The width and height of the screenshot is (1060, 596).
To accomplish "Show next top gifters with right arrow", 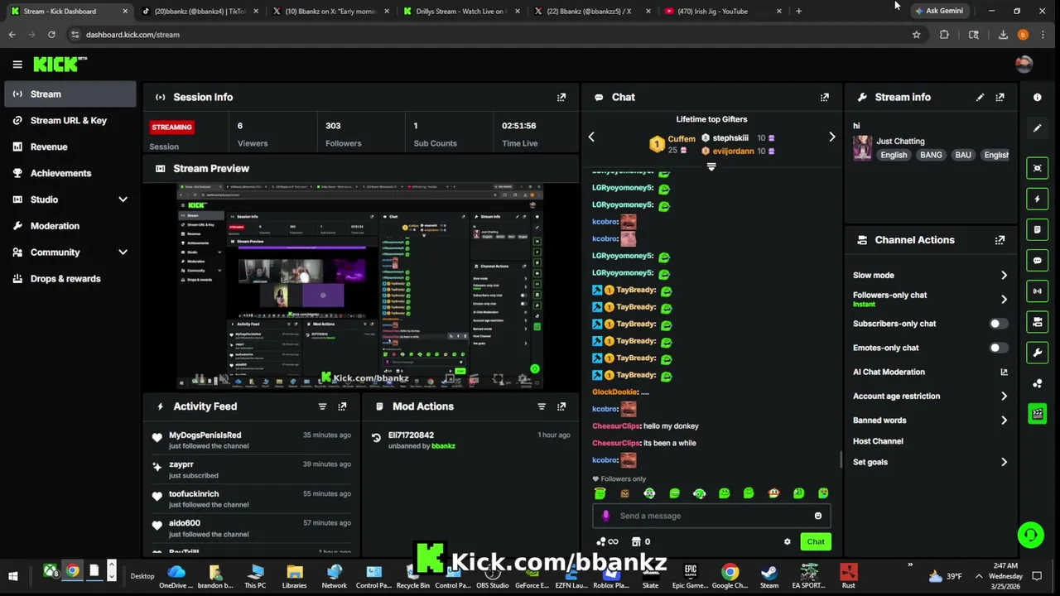I will pos(832,137).
